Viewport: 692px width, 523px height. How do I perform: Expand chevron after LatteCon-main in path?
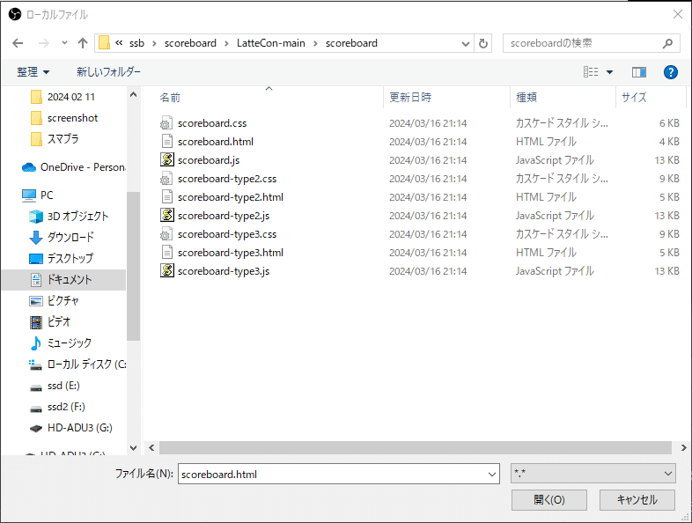pyautogui.click(x=315, y=43)
